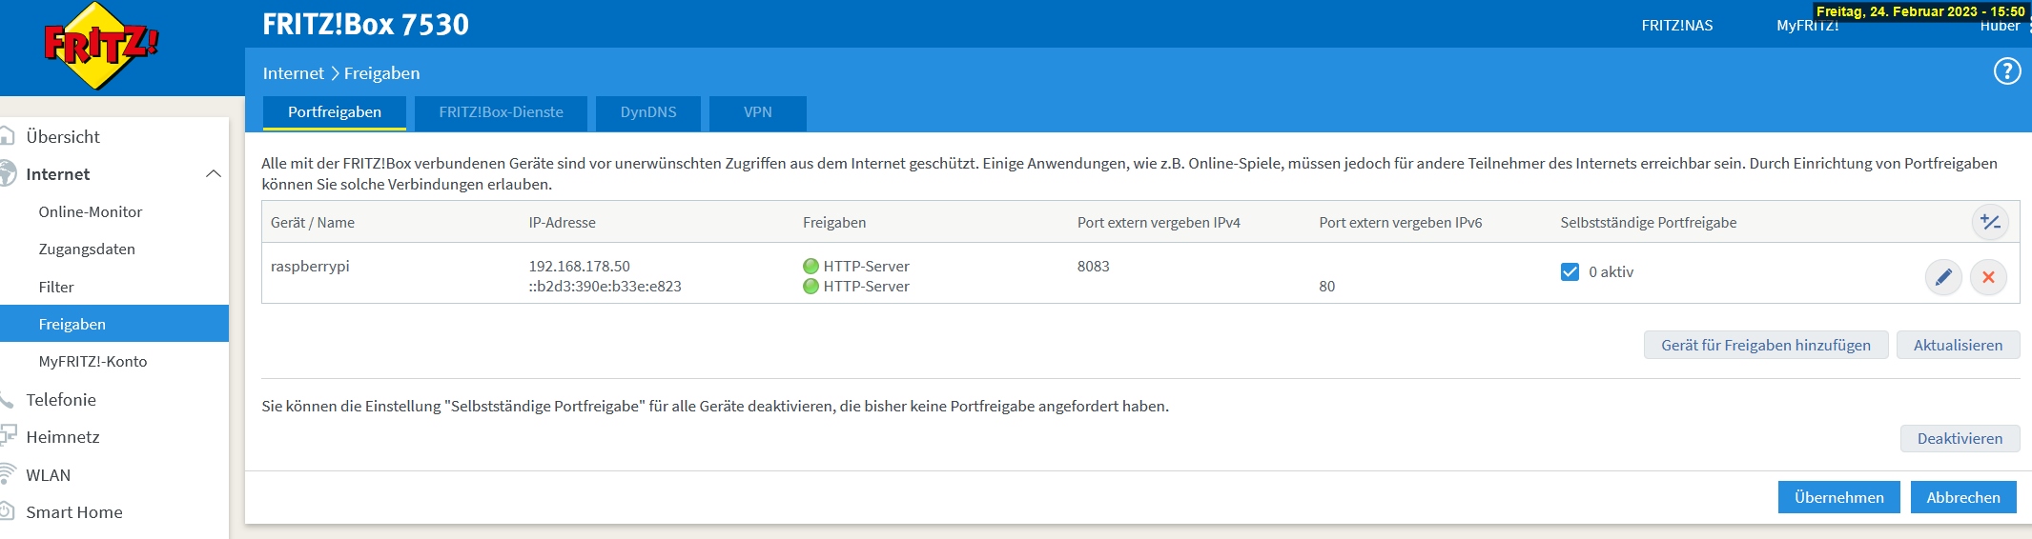Click the Heimnetz network icon

(x=8, y=436)
